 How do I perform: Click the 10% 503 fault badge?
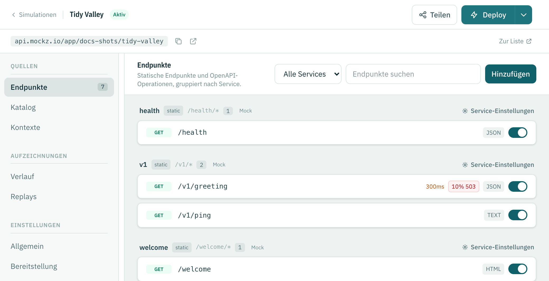pyautogui.click(x=463, y=186)
